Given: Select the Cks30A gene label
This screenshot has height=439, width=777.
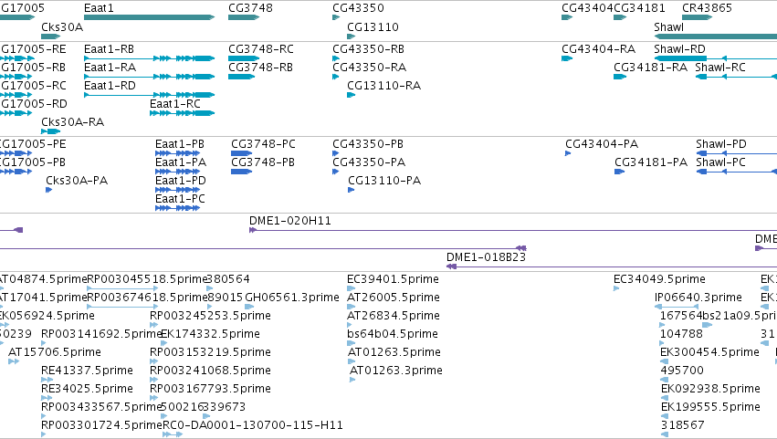Looking at the screenshot, I should point(62,27).
